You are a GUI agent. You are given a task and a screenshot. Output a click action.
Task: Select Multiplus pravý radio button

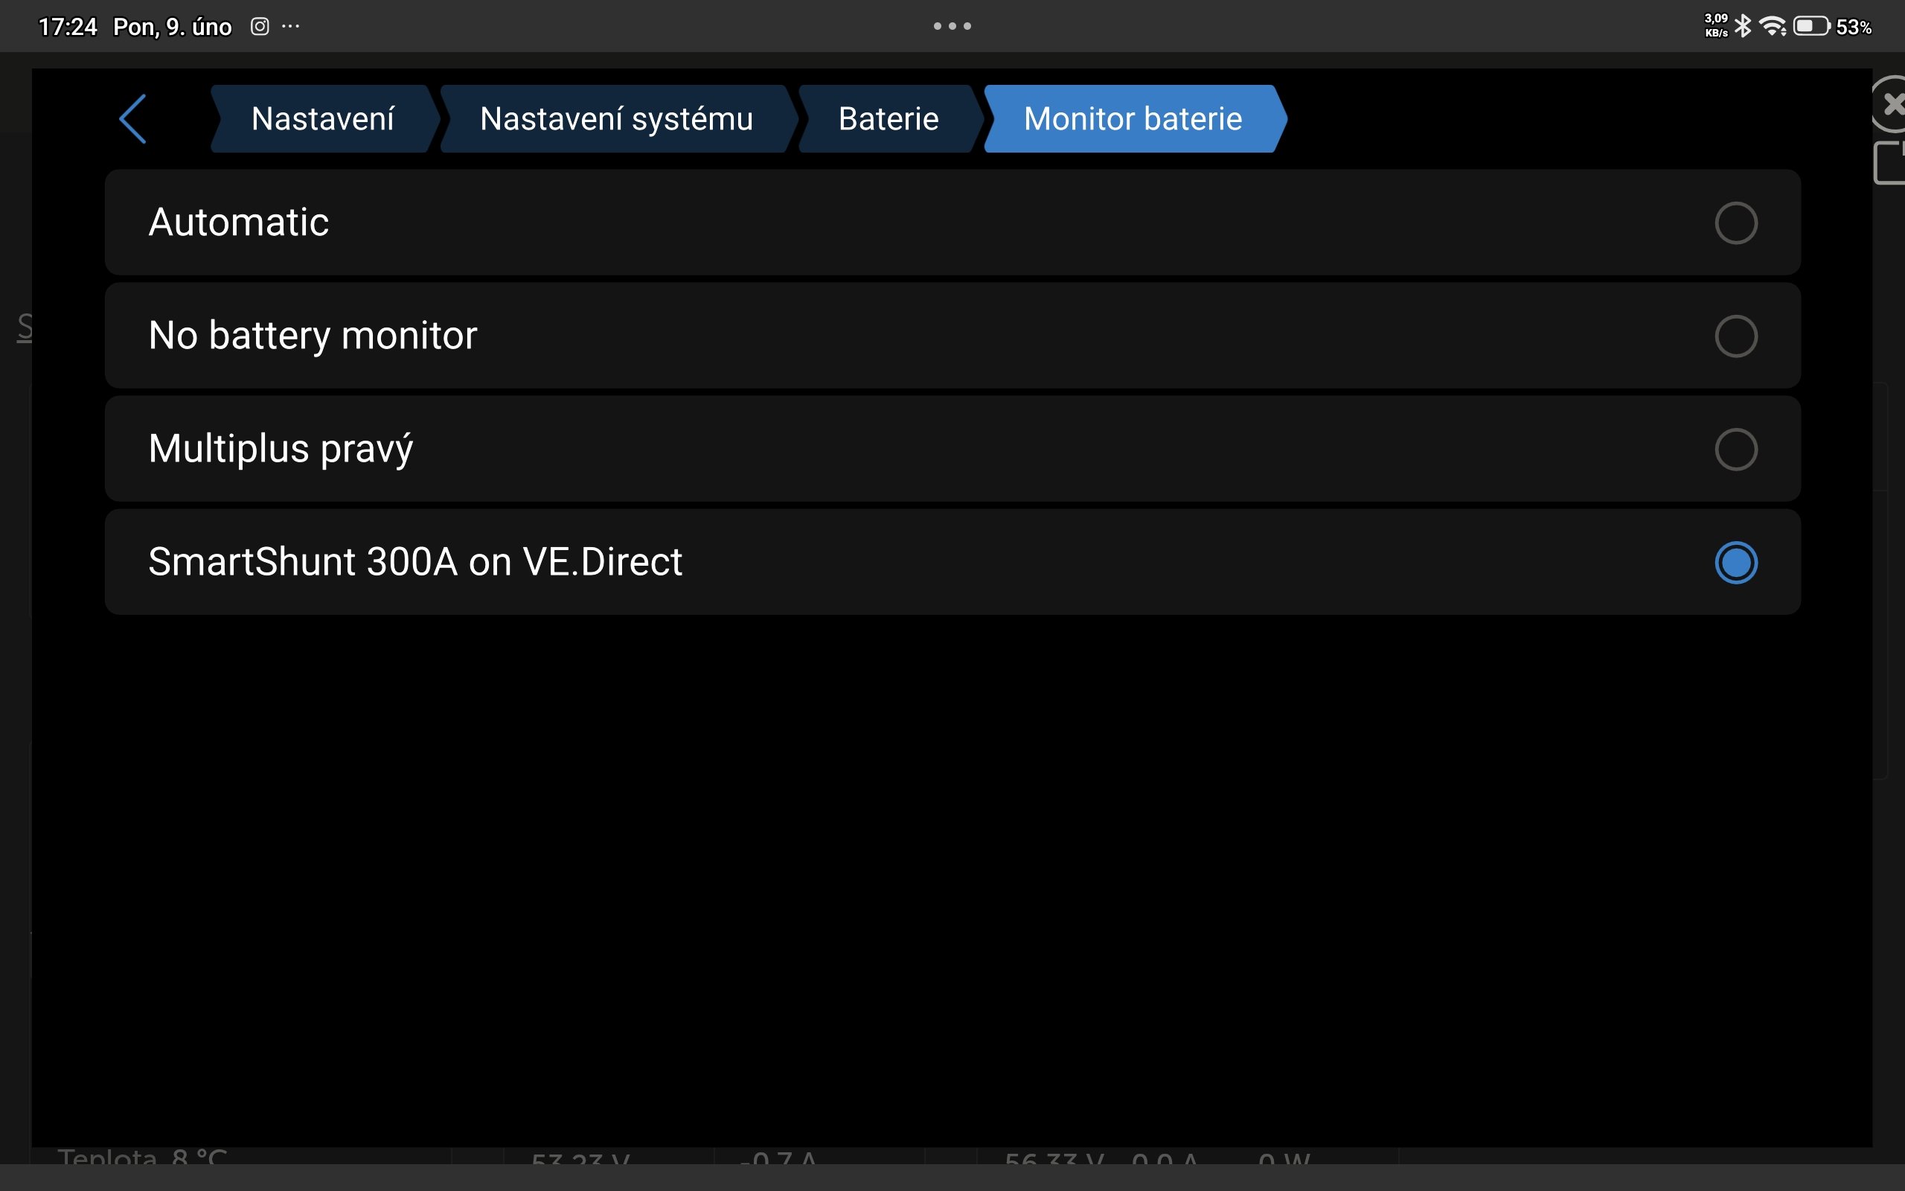click(x=1735, y=450)
